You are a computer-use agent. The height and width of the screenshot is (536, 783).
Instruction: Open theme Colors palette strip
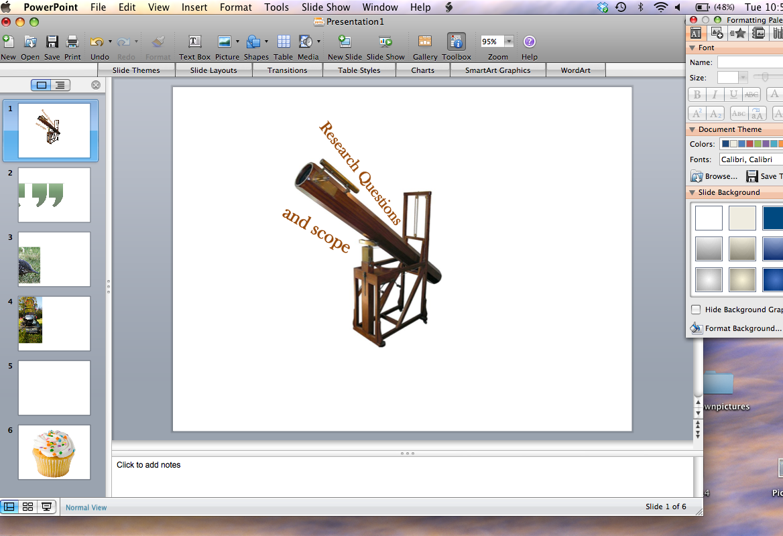click(751, 144)
